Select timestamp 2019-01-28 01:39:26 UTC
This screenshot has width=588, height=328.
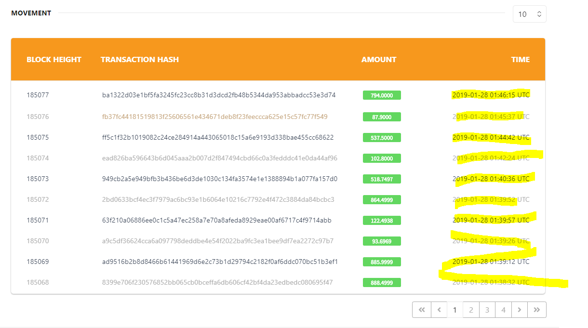tap(491, 241)
